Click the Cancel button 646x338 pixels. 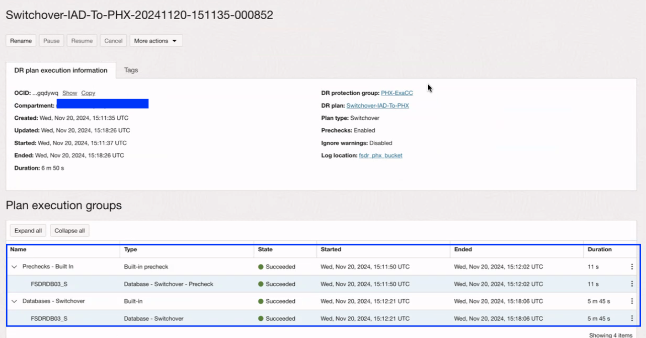pos(113,41)
